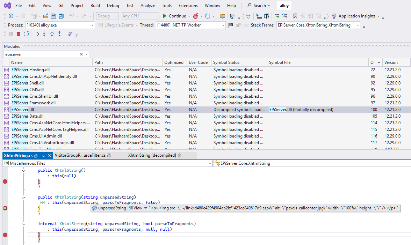
Task: Toggle breakpoint on internal XhtmlString constructor brace
Action: coord(5,235)
